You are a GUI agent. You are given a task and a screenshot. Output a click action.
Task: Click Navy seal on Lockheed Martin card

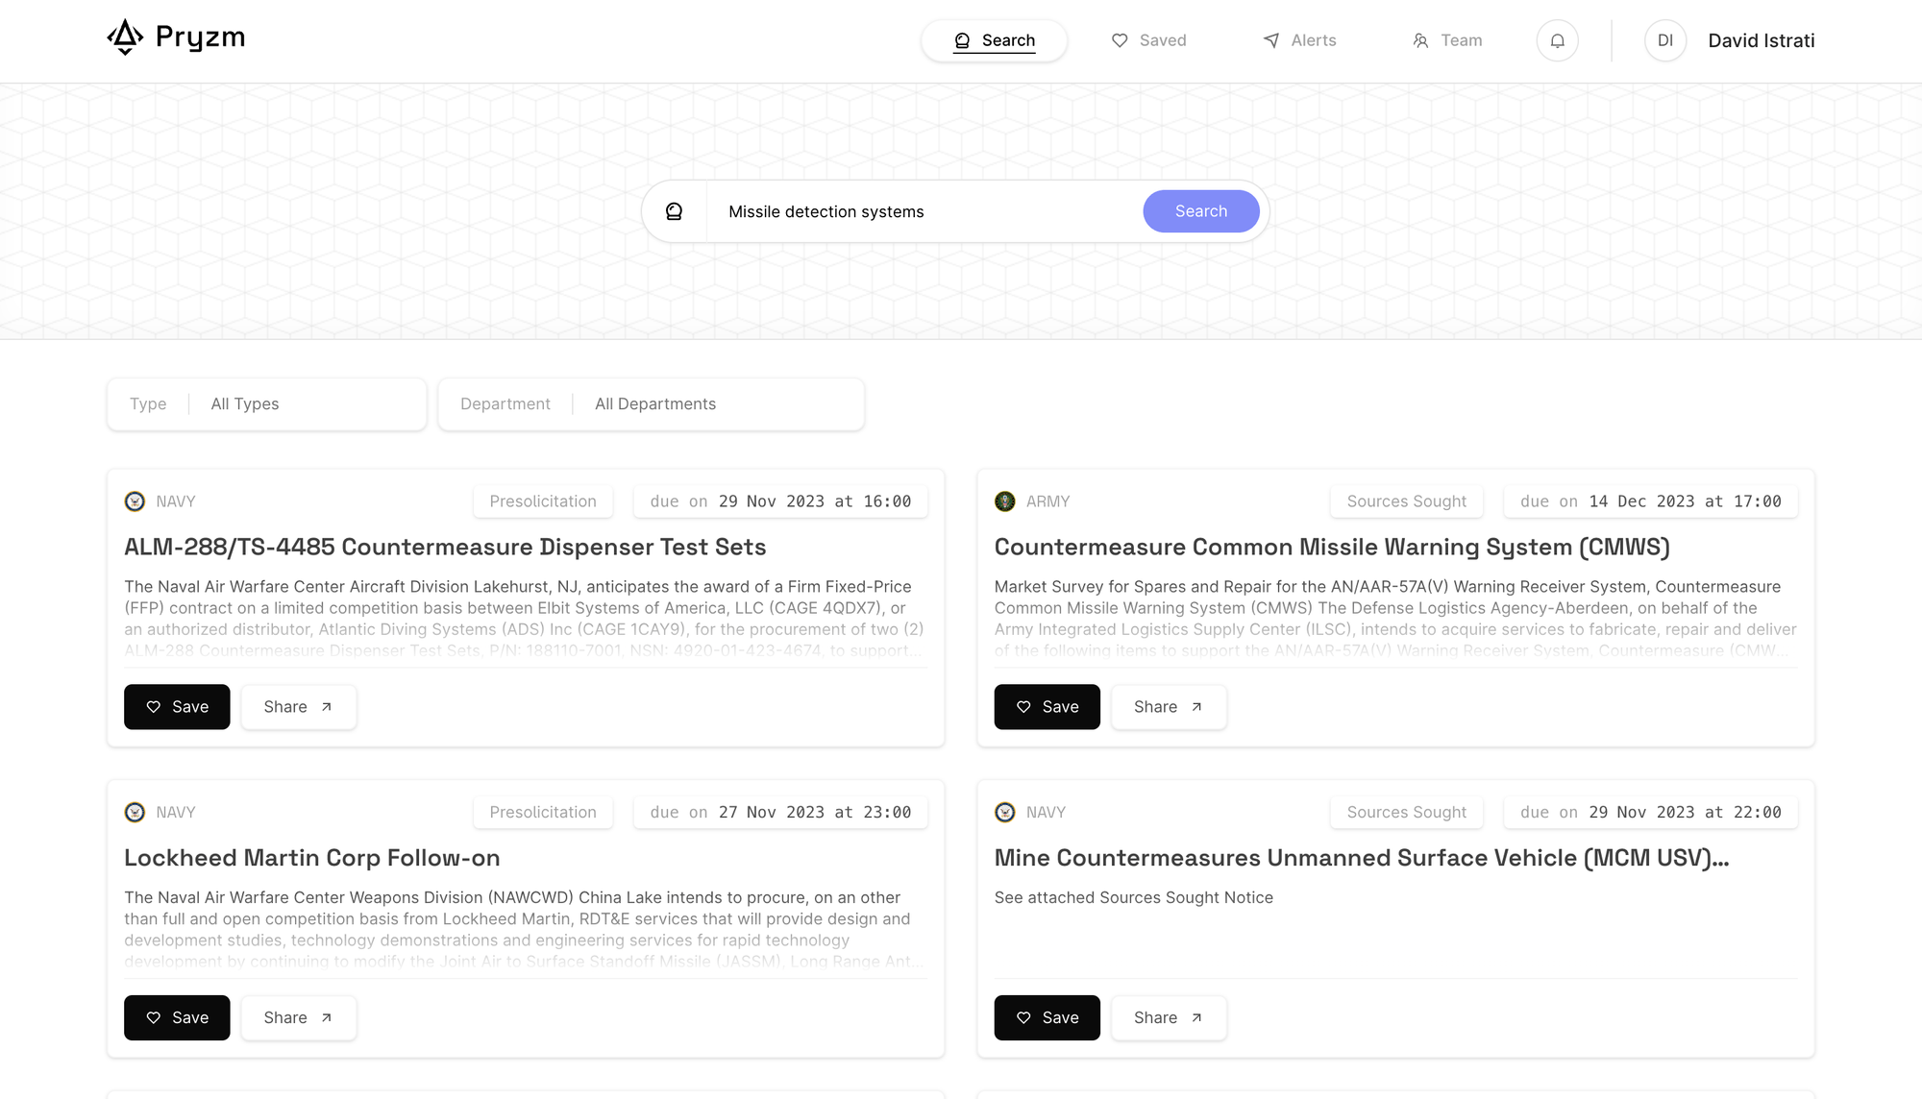[136, 813]
